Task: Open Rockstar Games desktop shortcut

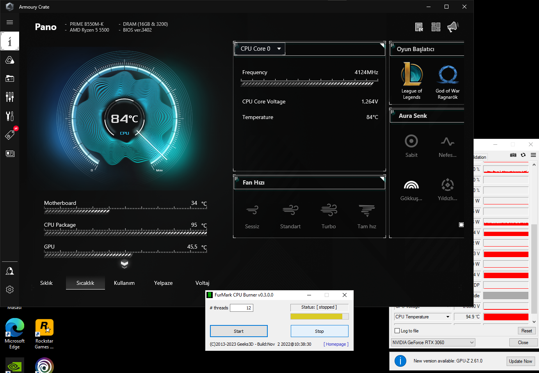Action: [x=44, y=334]
